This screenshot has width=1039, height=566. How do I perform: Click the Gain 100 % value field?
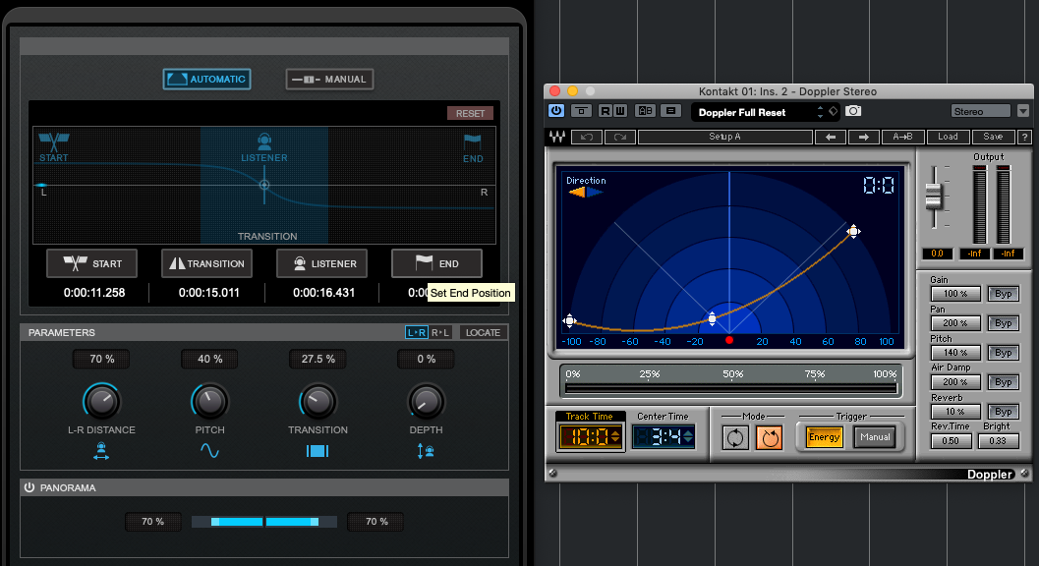955,294
